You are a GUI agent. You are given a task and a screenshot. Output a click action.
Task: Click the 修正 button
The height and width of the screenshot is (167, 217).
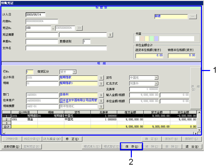pos(72,139)
